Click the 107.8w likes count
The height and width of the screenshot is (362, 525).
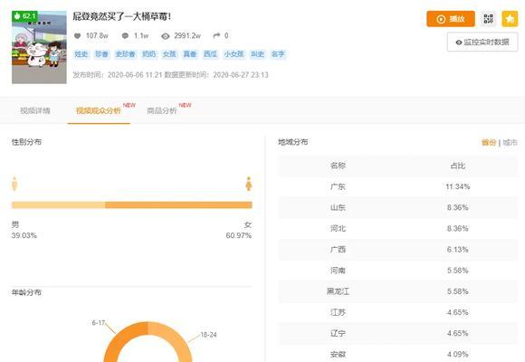click(x=97, y=36)
